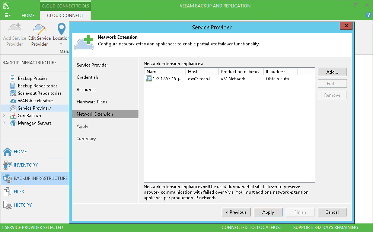Select the Network Extension wizard step
Screen dimensions: 373x232
[x=105, y=114]
